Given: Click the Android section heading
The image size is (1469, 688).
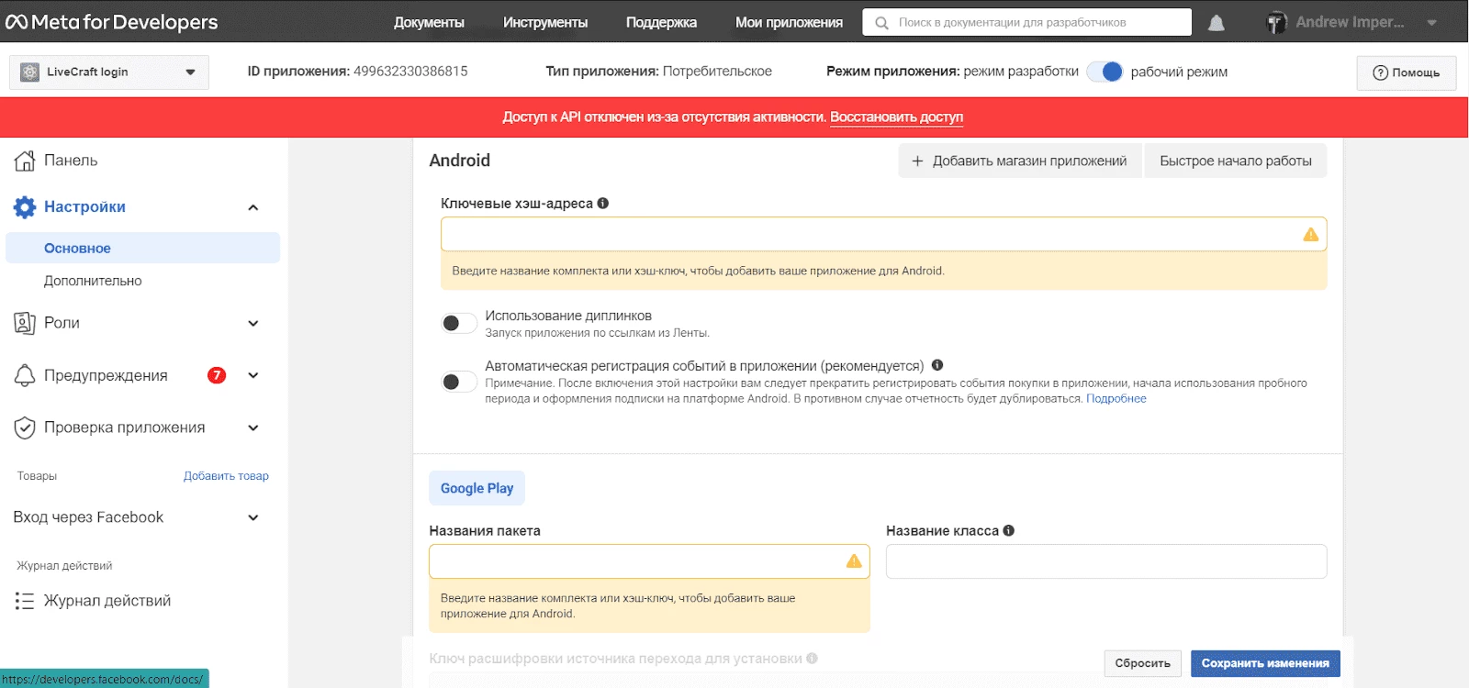Looking at the screenshot, I should (459, 161).
